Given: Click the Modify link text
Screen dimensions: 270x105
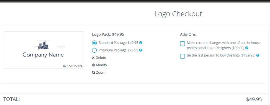Looking at the screenshot, I should (x=101, y=65).
